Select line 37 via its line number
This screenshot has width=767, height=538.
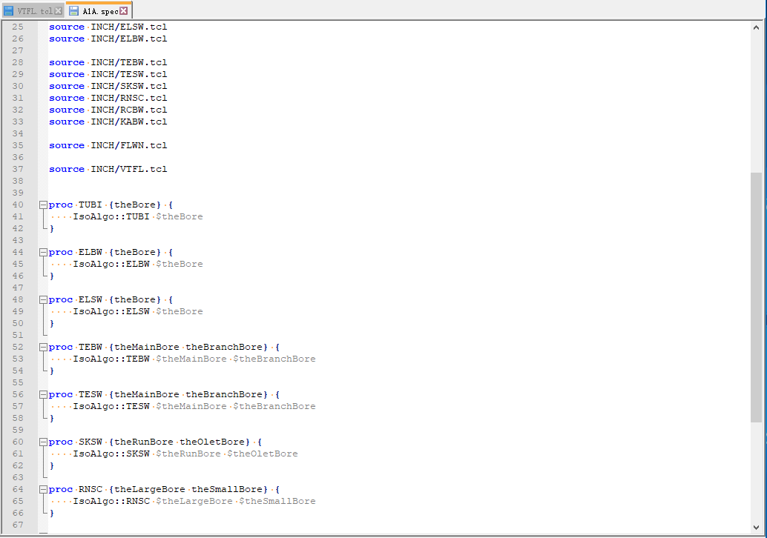click(18, 169)
